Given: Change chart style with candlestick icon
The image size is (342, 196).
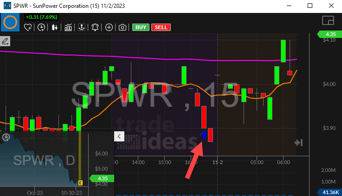Looking at the screenshot, I should tap(55, 27).
